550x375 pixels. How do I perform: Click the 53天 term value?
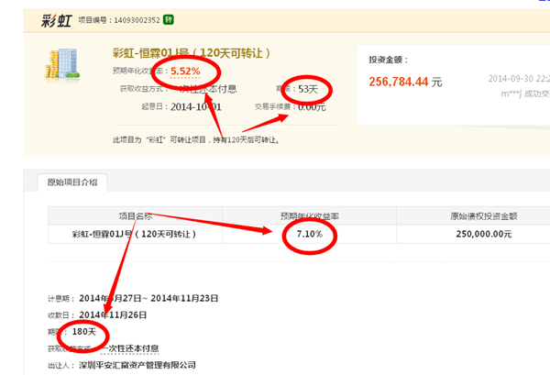click(x=308, y=89)
